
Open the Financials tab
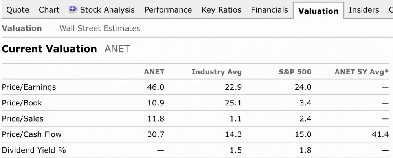click(269, 10)
